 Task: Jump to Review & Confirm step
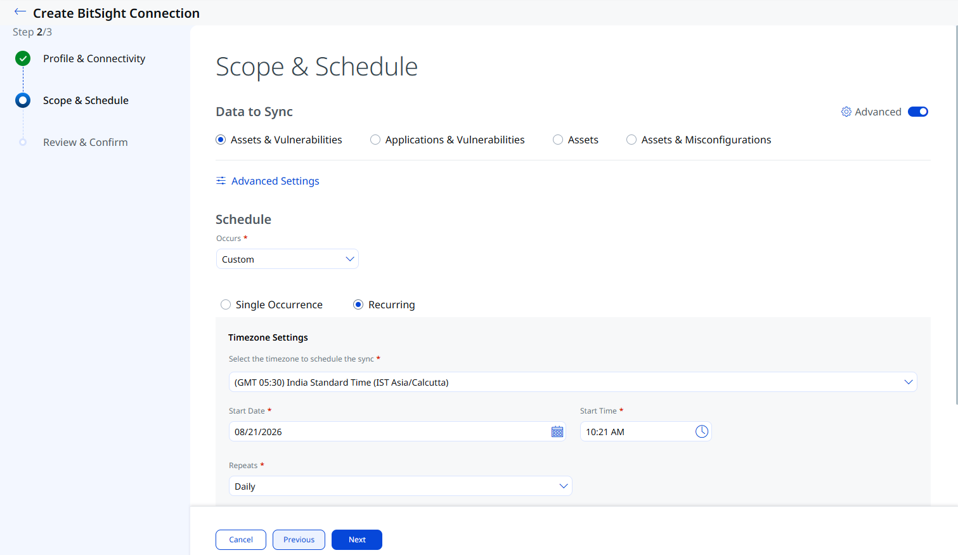(86, 142)
